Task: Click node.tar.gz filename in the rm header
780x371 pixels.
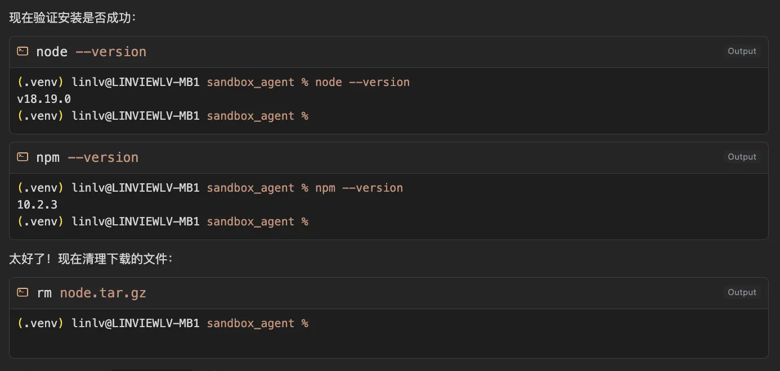Action: 103,293
